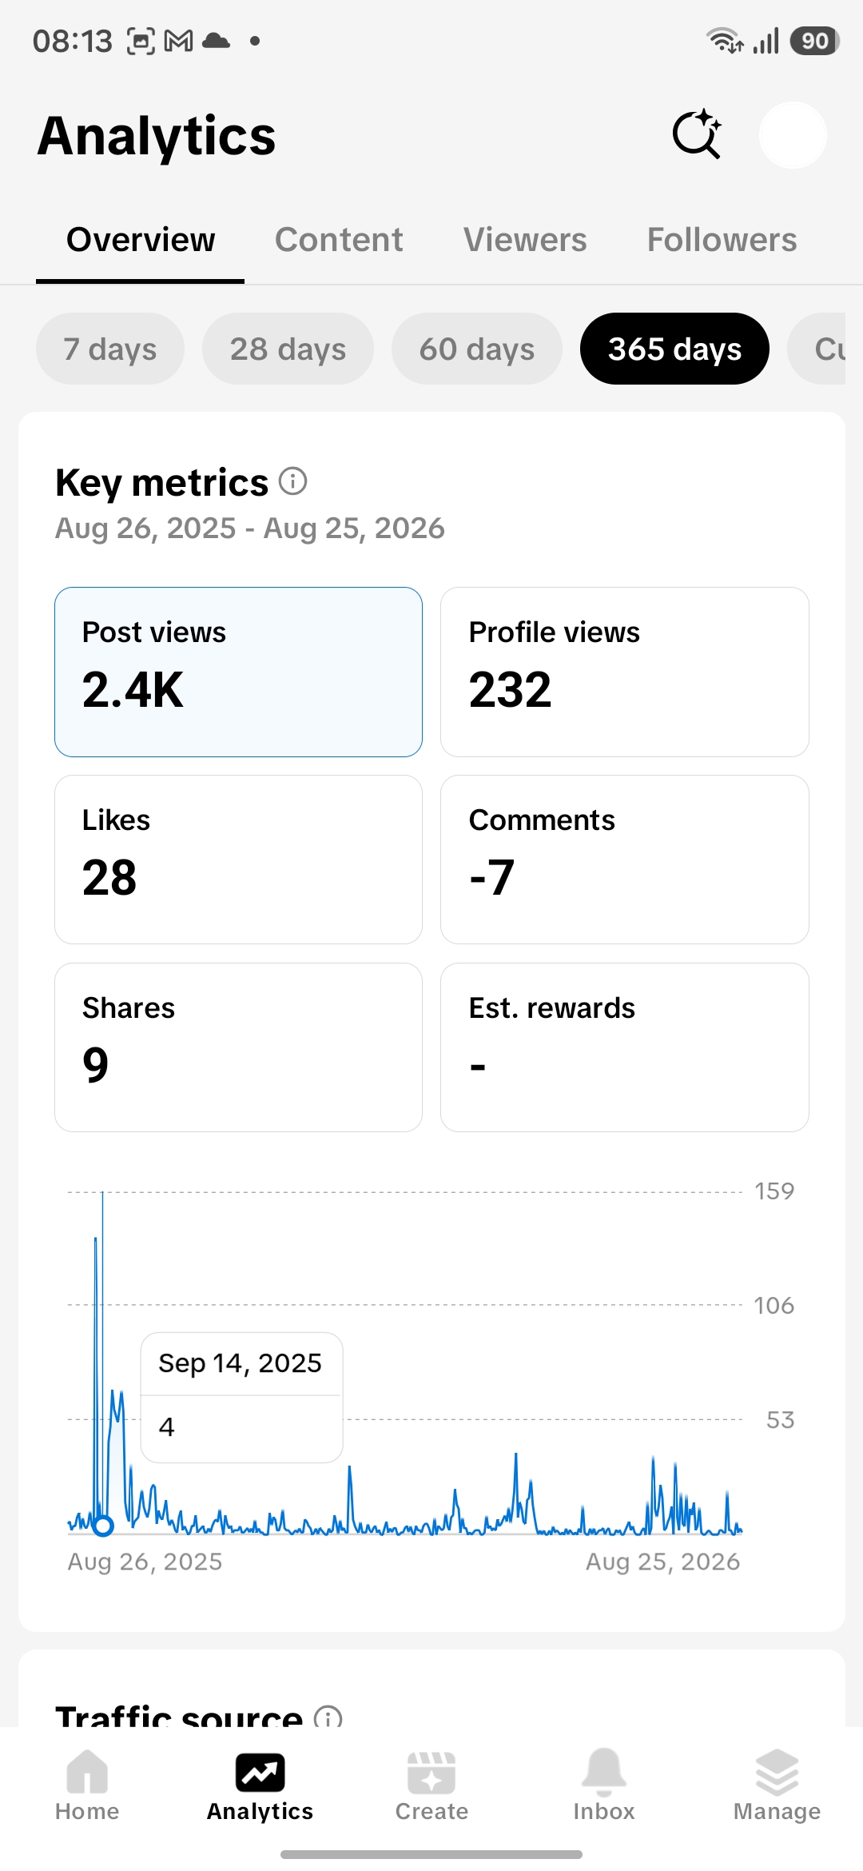The image size is (863, 1871).
Task: Select the Likes metric card
Action: tap(238, 860)
